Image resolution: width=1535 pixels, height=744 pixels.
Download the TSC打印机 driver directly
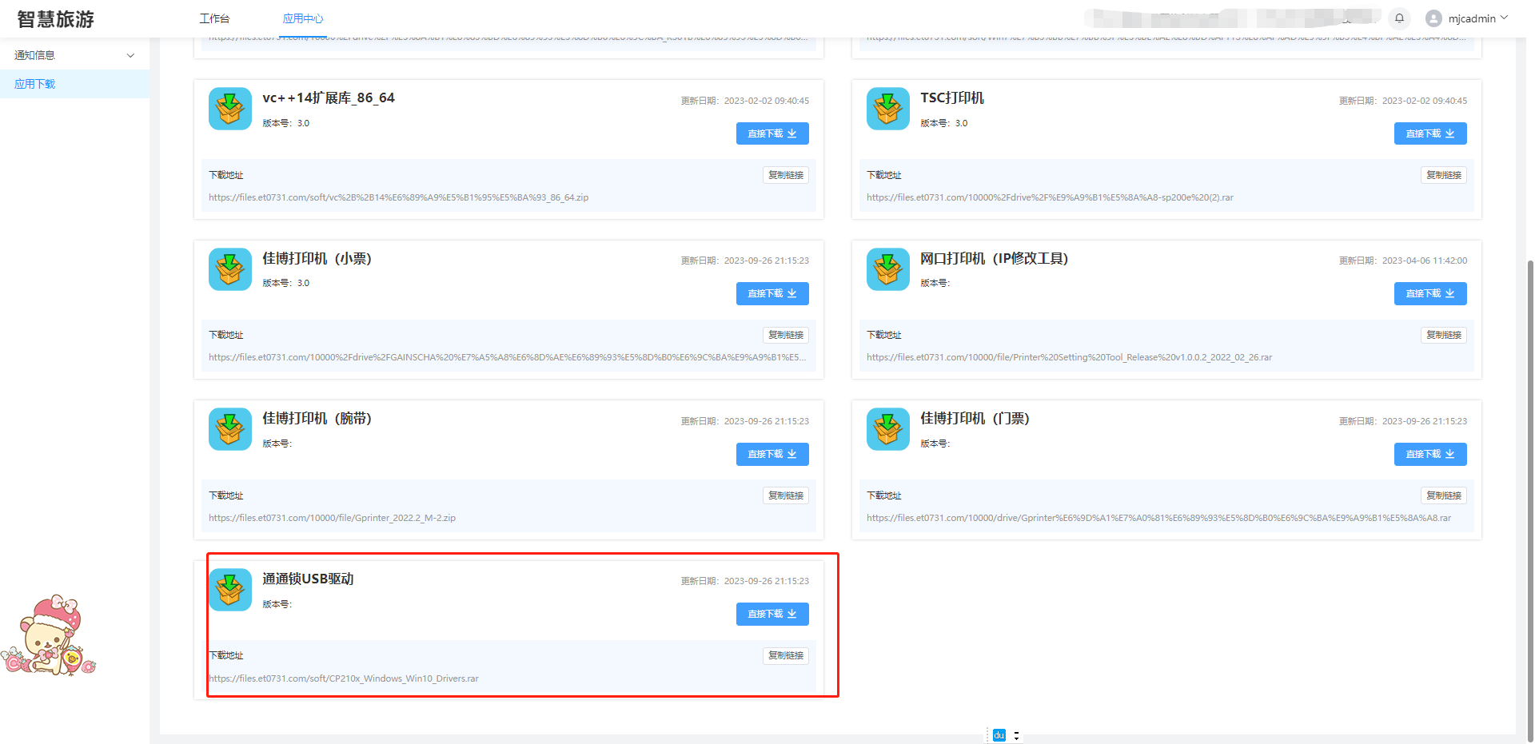(1429, 133)
